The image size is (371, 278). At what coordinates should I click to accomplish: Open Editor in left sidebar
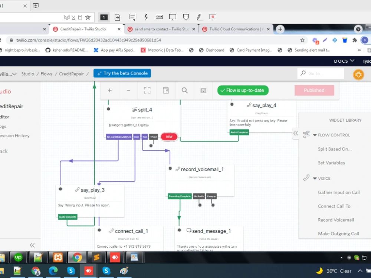(4, 117)
